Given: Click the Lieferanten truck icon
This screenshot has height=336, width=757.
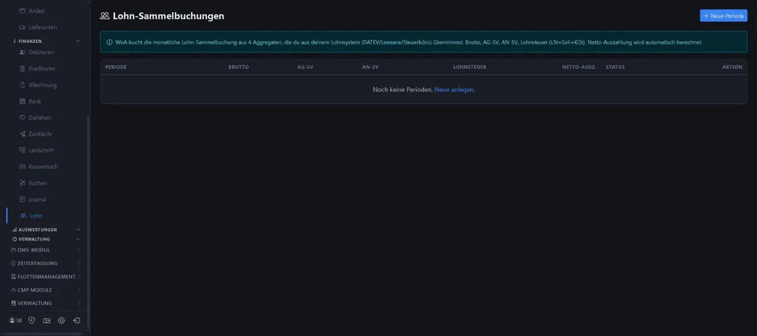Looking at the screenshot, I should pos(22,27).
